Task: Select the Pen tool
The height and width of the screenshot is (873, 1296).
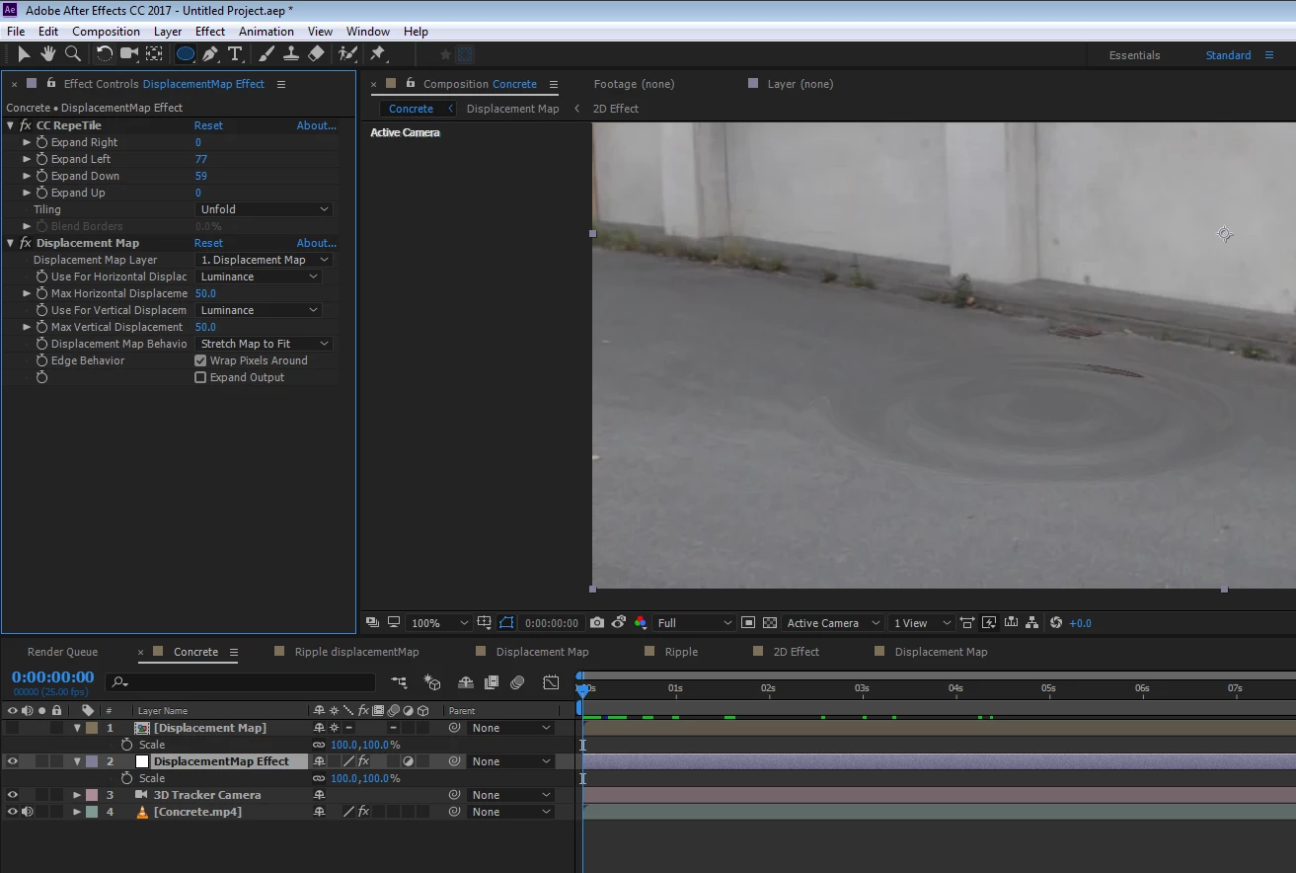Action: click(x=210, y=54)
